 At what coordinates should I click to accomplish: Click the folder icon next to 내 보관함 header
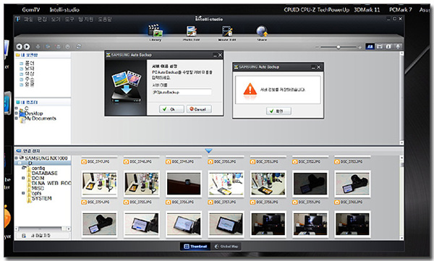pos(17,55)
